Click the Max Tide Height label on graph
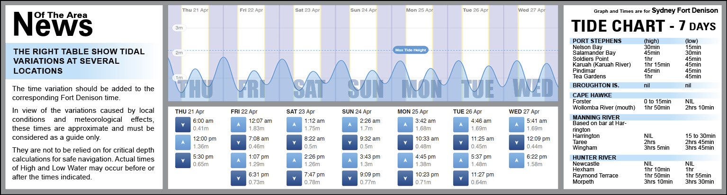The height and width of the screenshot is (195, 727). [x=410, y=50]
